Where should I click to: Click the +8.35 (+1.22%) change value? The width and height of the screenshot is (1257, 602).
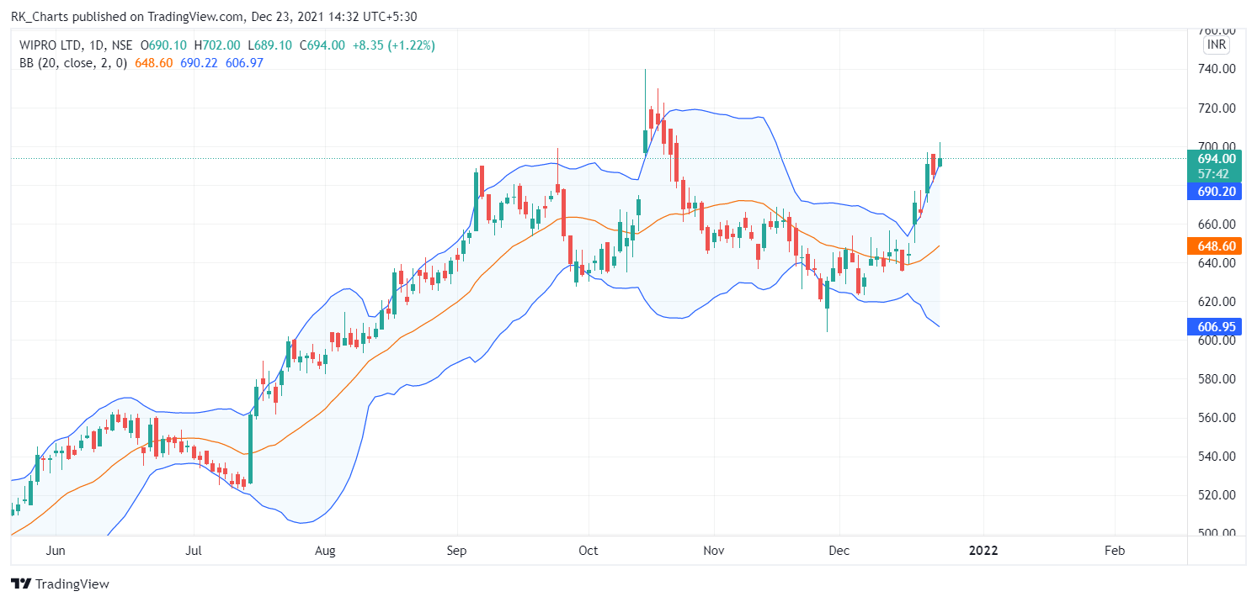click(392, 45)
